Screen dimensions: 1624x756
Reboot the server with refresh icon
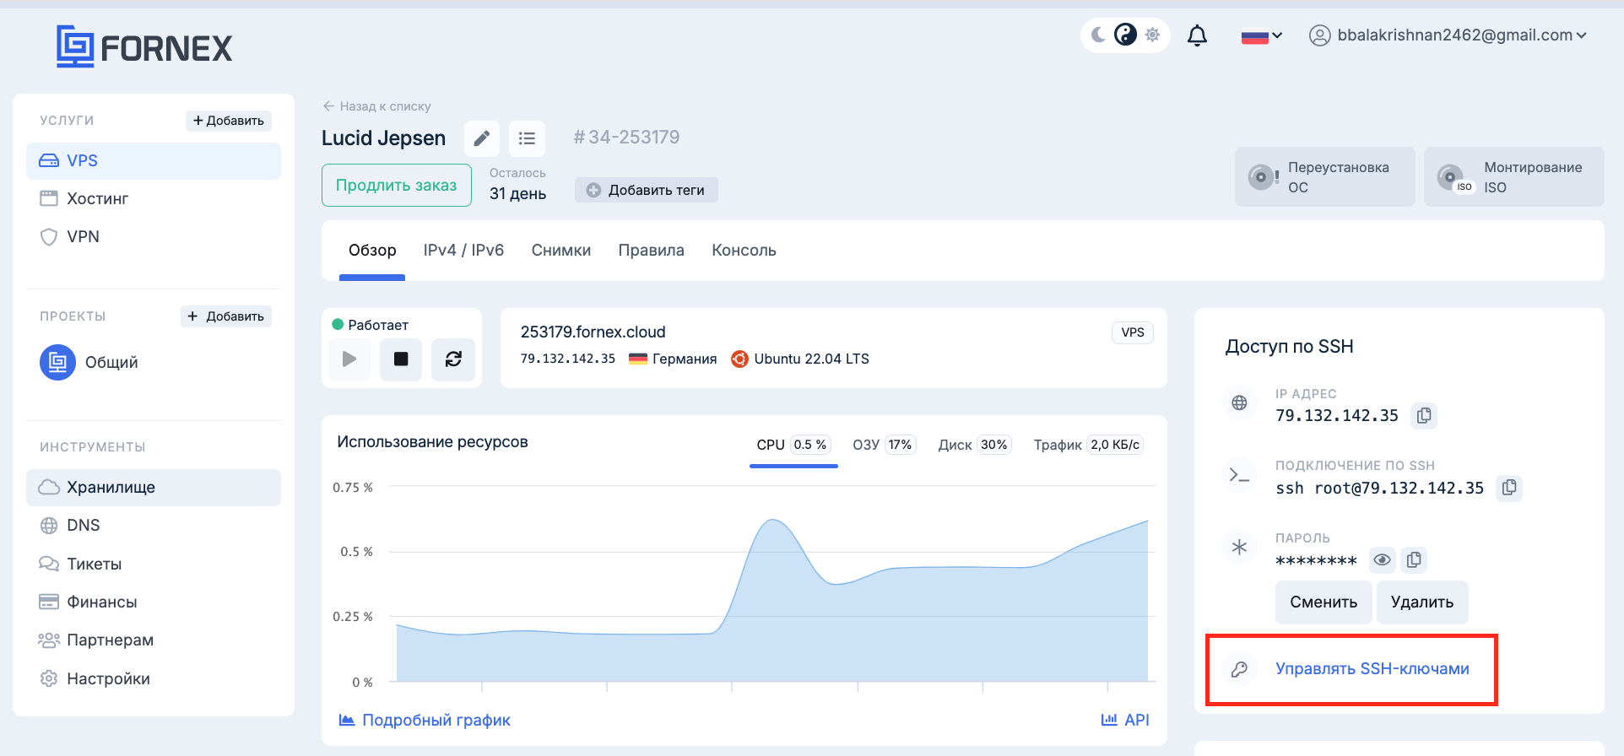point(453,359)
